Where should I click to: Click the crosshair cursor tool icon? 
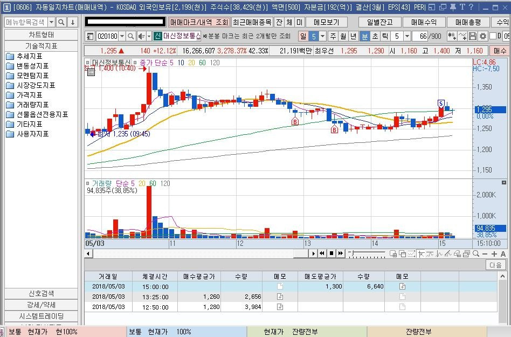(421, 253)
